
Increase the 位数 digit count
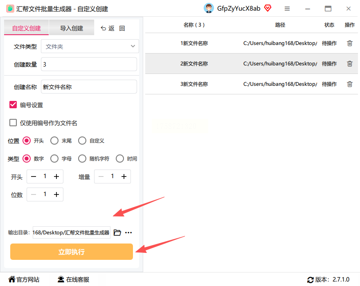[x=56, y=194]
